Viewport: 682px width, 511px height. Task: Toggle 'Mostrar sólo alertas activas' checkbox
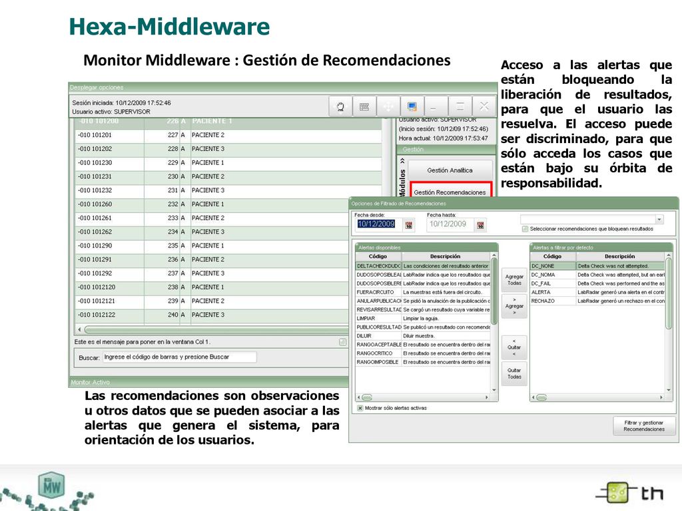(360, 408)
